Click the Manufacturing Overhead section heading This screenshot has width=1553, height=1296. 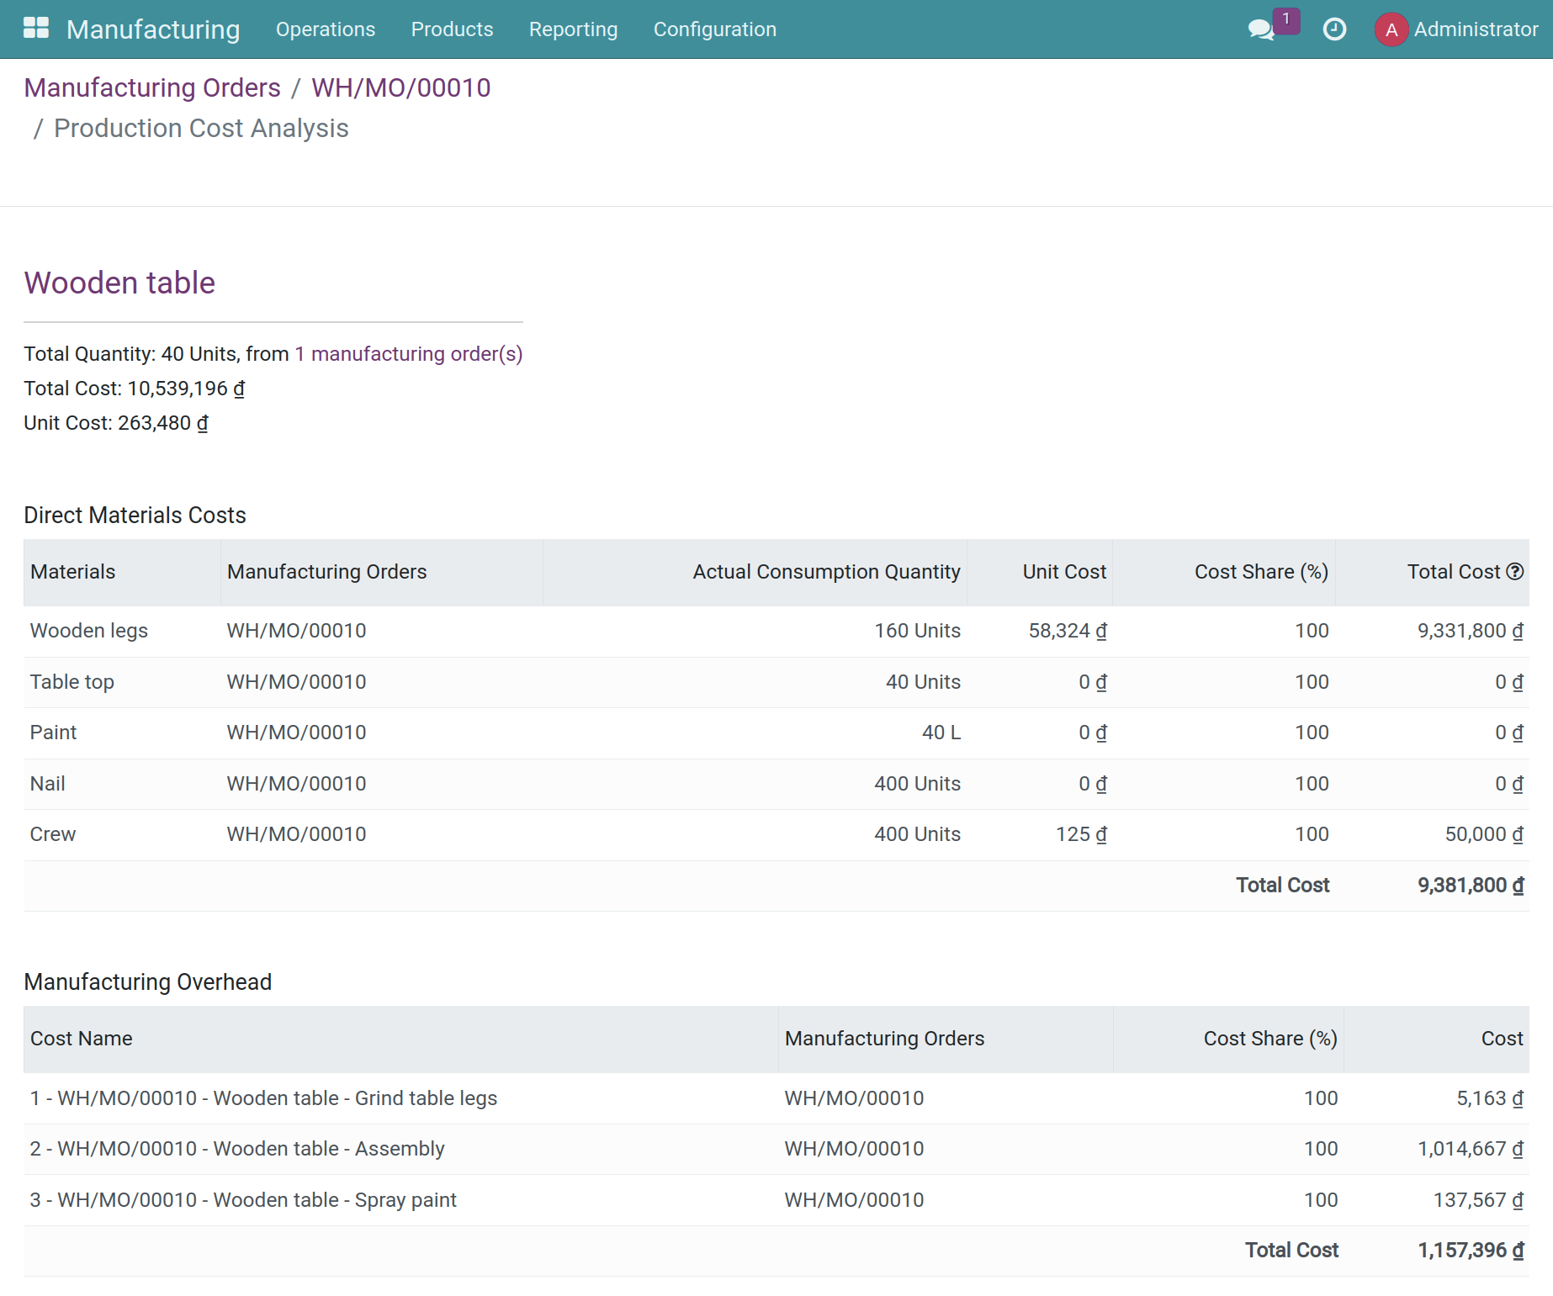point(148,981)
